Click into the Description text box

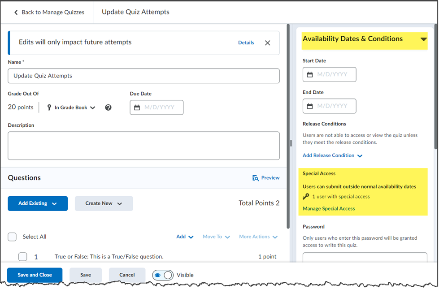[x=143, y=146]
